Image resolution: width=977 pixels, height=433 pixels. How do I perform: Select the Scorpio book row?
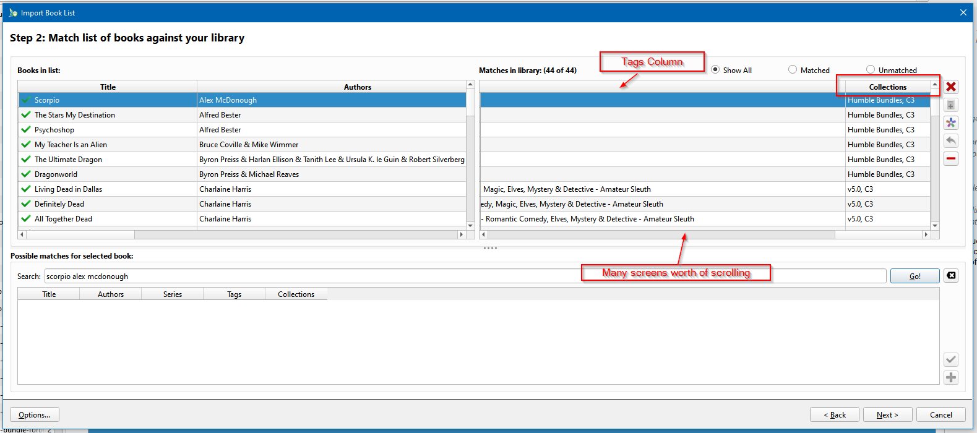[242, 100]
